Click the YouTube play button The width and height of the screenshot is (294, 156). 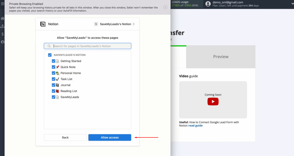pos(213,102)
